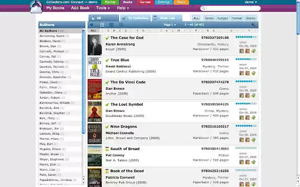Filter by Status button
The image size is (300, 187).
click(251, 18)
